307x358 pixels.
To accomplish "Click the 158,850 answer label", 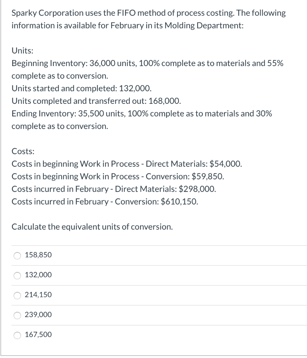I will pyautogui.click(x=38, y=255).
